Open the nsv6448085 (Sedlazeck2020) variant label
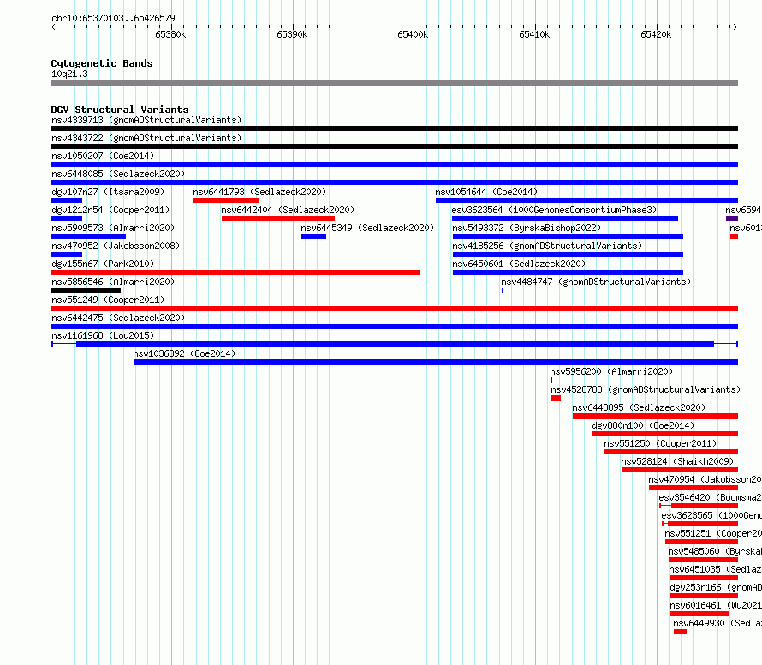This screenshot has width=762, height=665. coord(118,174)
